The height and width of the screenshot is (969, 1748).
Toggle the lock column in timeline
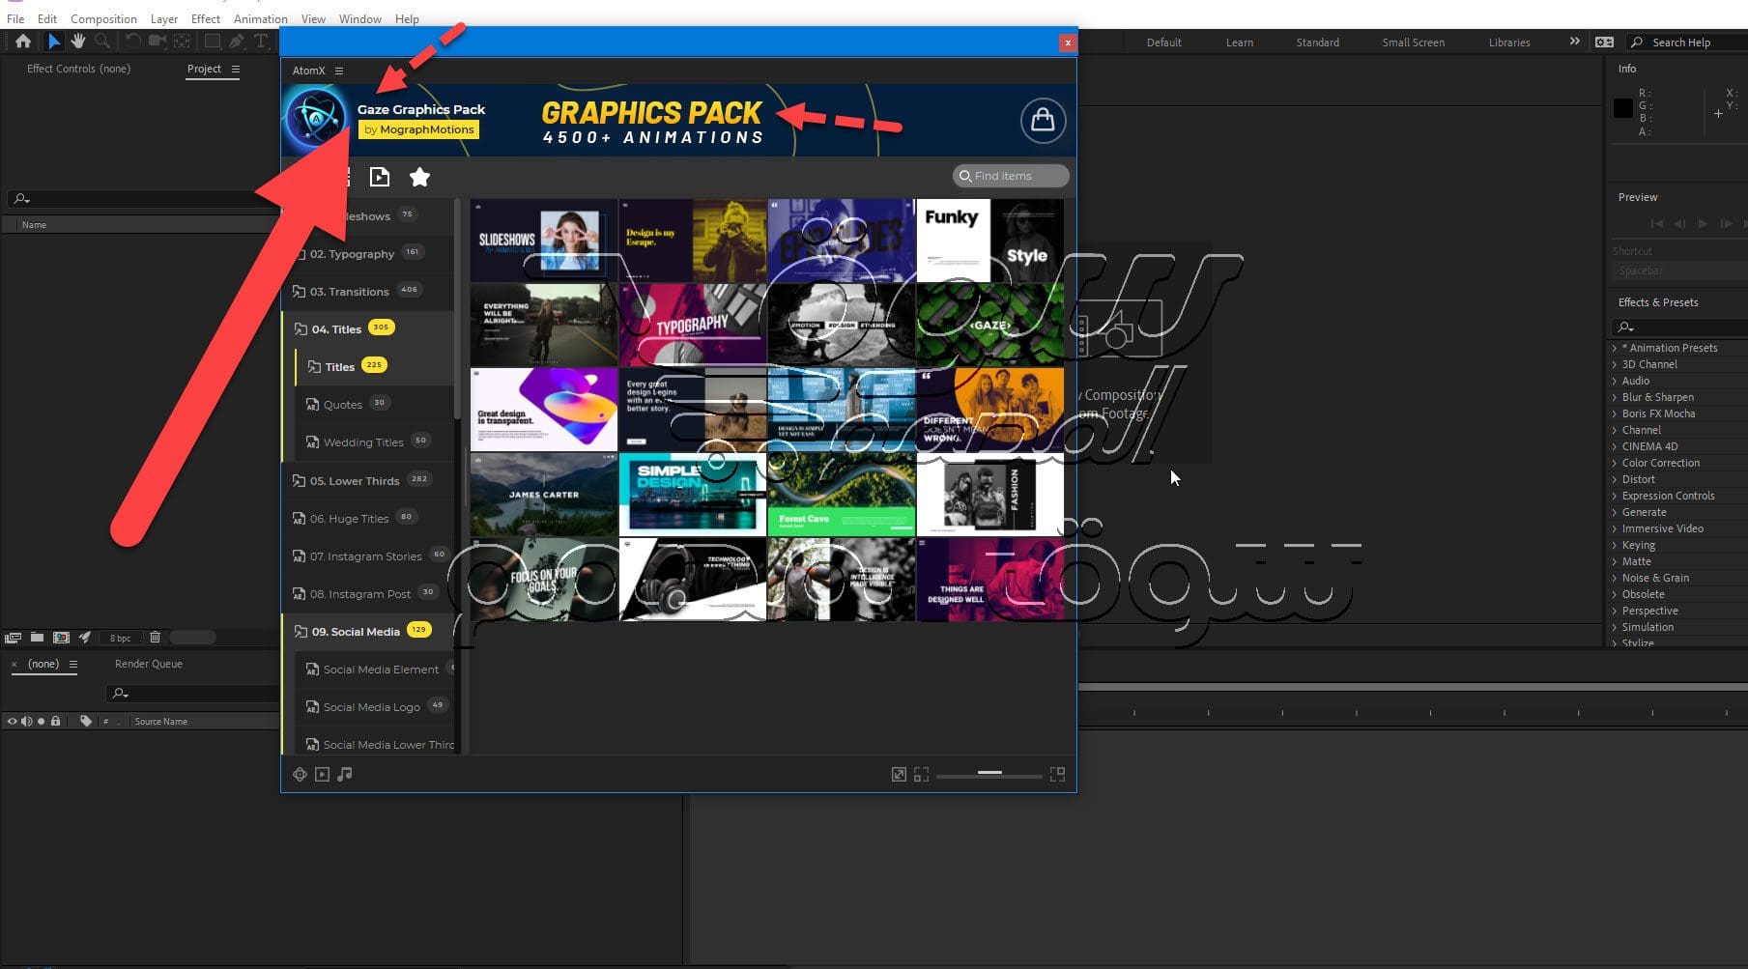coord(55,721)
